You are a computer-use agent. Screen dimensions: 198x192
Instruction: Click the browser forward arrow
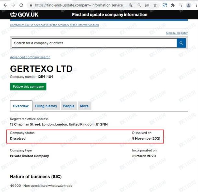tap(13, 5)
